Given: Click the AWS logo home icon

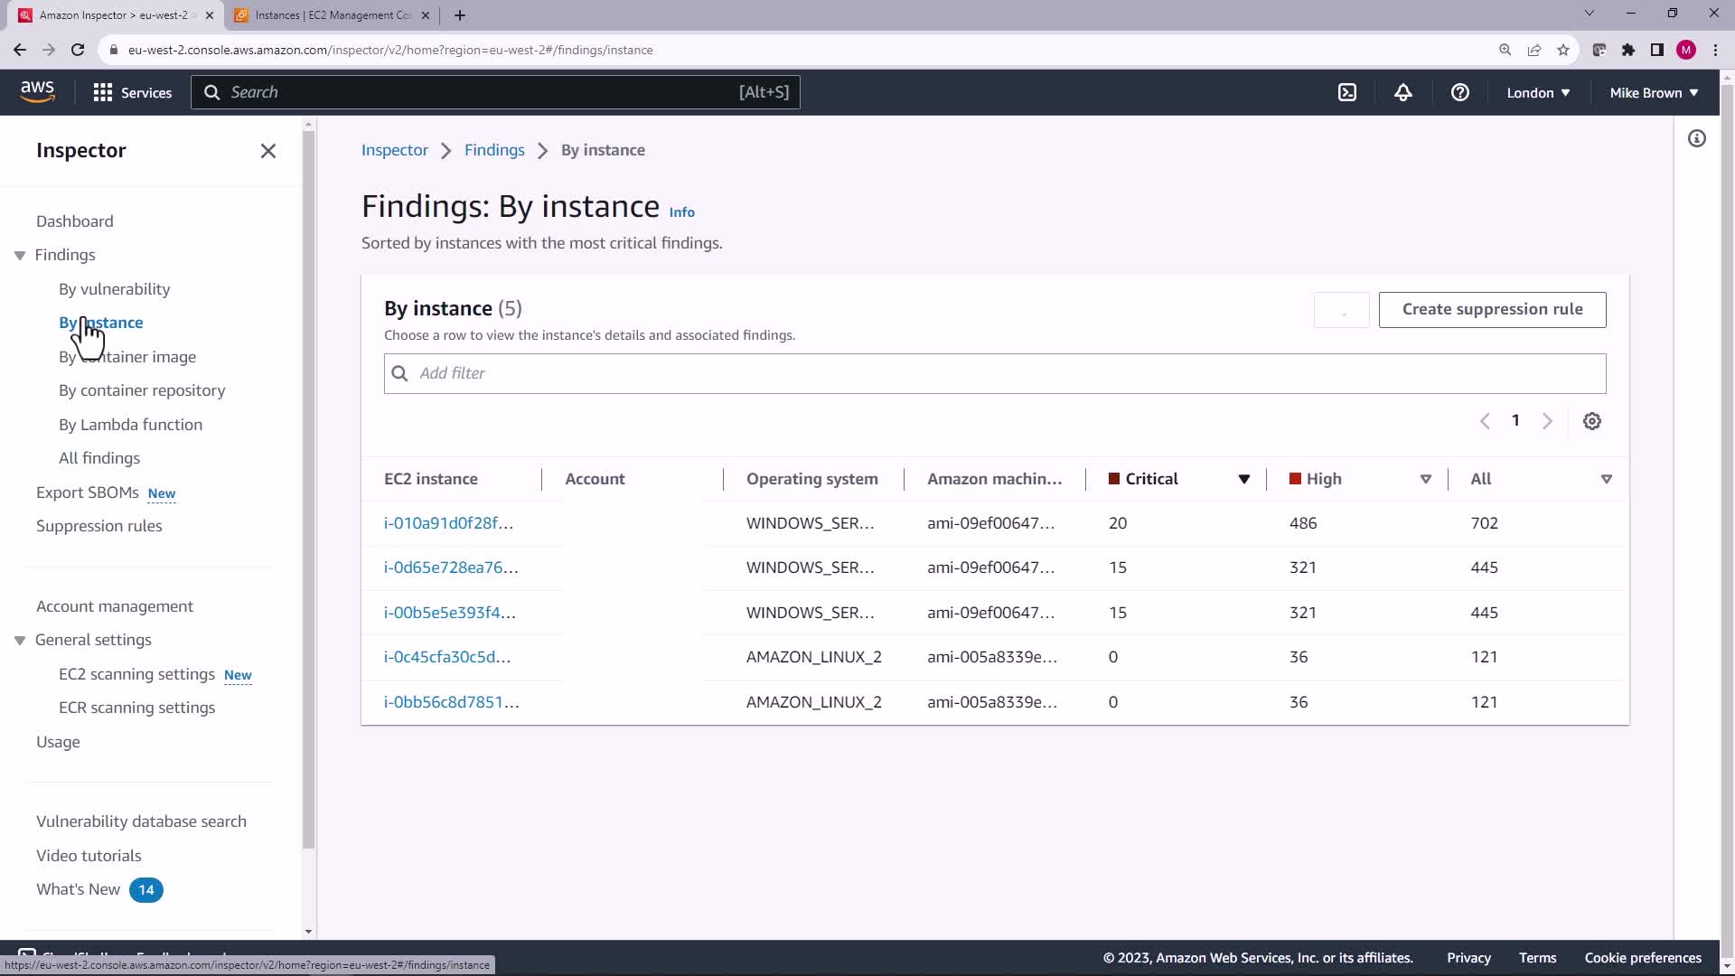Looking at the screenshot, I should click(37, 91).
